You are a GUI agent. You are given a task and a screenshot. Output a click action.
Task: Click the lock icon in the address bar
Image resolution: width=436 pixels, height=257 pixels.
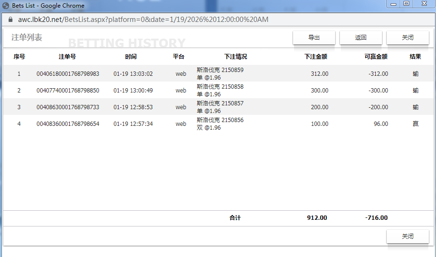[11, 20]
